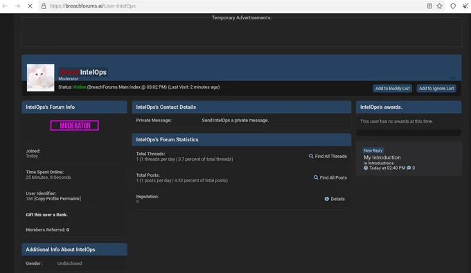Click the Members Referred: 0 text
This screenshot has width=471, height=273.
coord(48,230)
